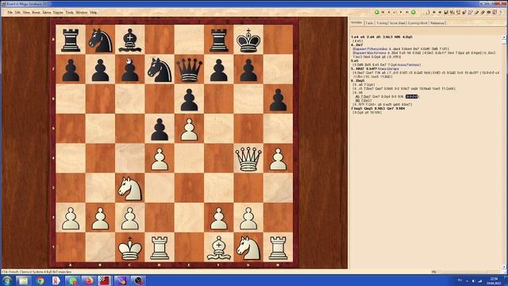Screen dimensions: 508x286
Task: Click the 'C14: French: Classical System' status bar text
Action: [37, 272]
